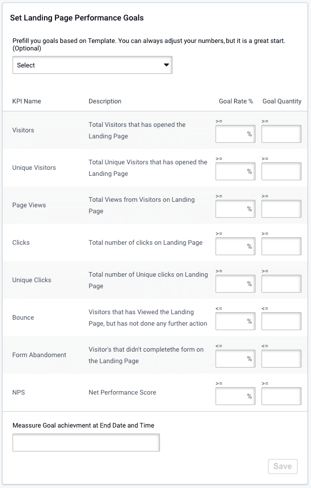
Task: Click the NPS Goal Quantity field
Action: coord(281,396)
